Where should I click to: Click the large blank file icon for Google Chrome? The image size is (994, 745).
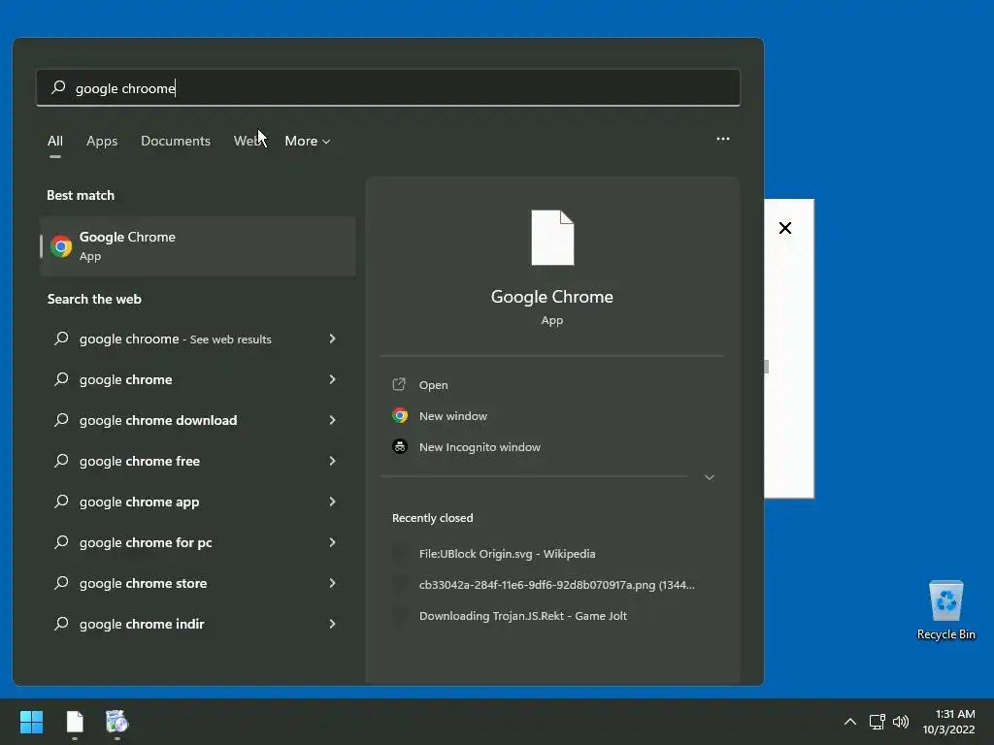tap(552, 238)
